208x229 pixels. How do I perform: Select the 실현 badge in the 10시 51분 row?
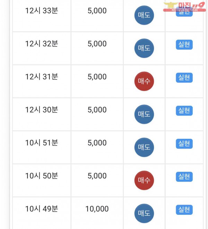tap(184, 144)
